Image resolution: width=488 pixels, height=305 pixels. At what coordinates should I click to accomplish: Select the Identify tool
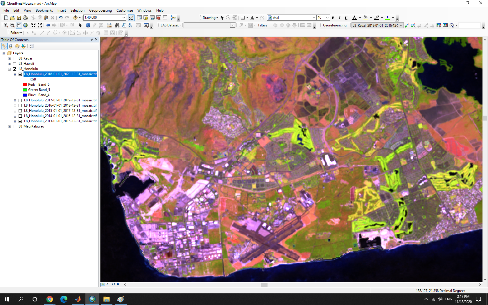88,25
